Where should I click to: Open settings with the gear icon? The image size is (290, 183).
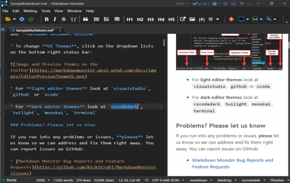coord(242,3)
